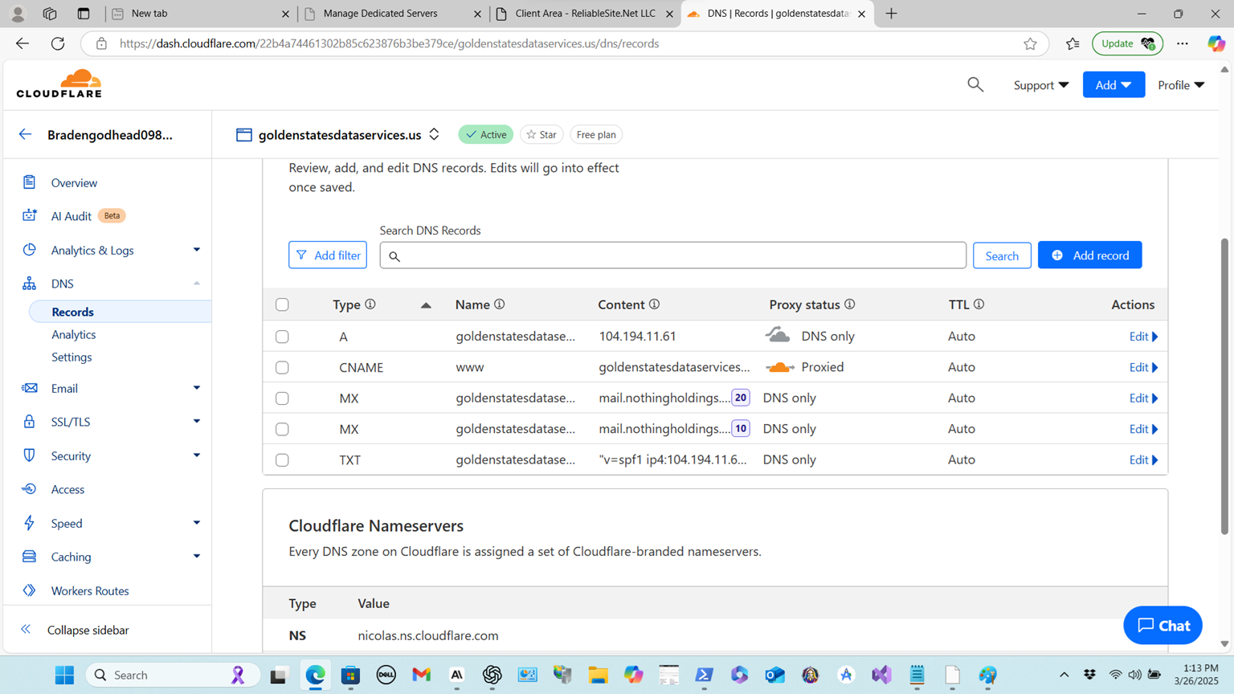The width and height of the screenshot is (1234, 694).
Task: Click the orange Proxied cloud icon
Action: [780, 368]
